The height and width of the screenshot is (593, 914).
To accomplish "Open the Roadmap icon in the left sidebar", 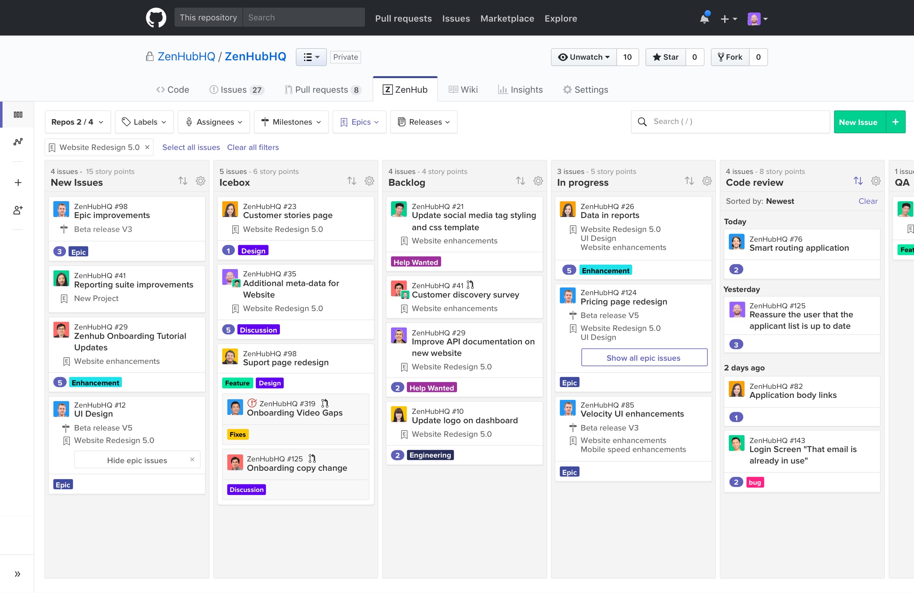I will pos(18,141).
